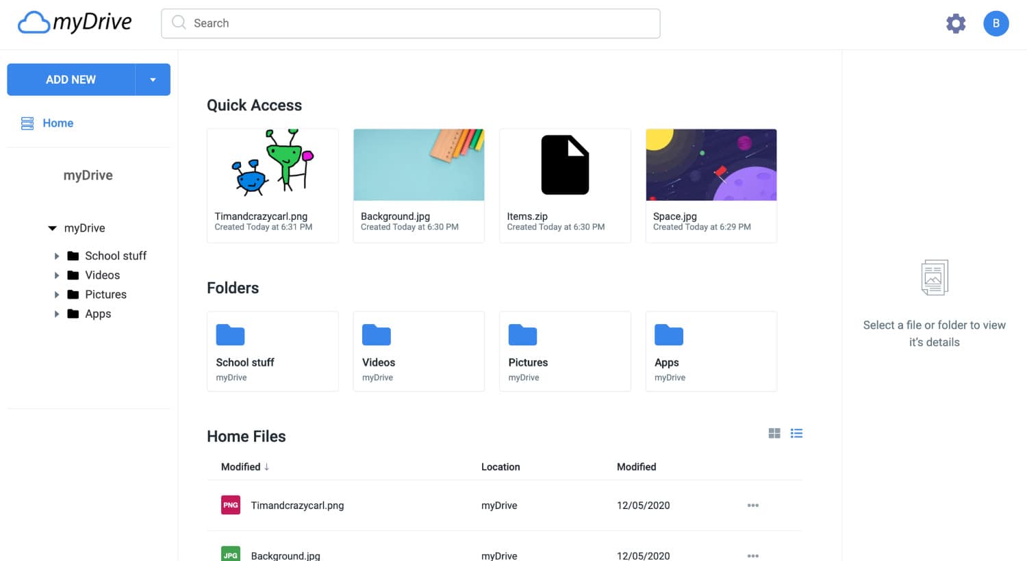The height and width of the screenshot is (561, 1027).
Task: Click the Apps folder card name
Action: tap(667, 362)
